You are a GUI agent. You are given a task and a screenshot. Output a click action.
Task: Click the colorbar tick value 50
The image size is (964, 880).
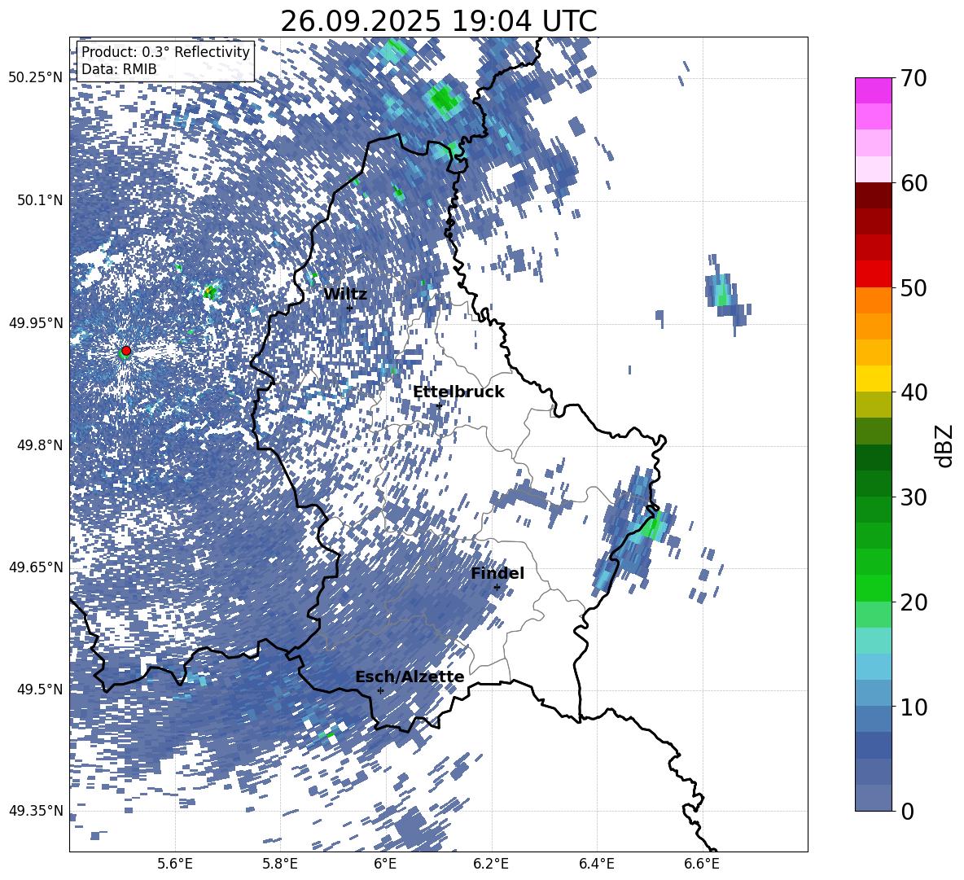point(914,287)
